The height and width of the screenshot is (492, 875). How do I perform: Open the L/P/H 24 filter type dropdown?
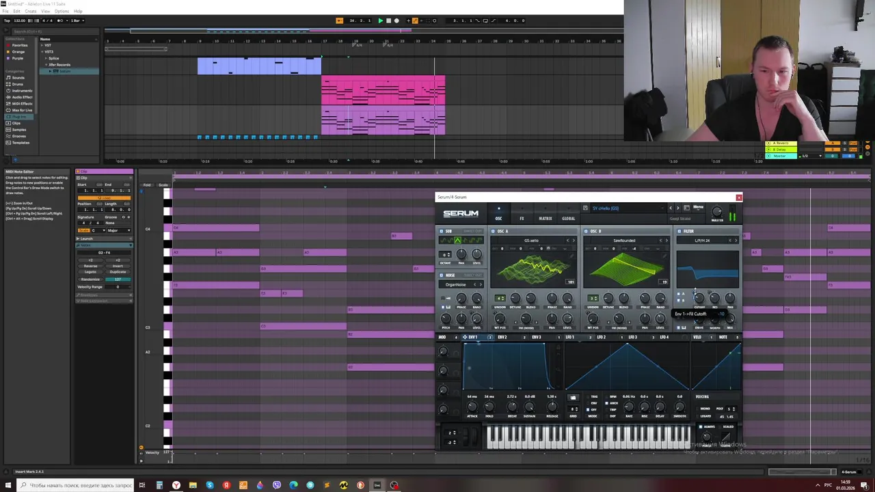703,241
